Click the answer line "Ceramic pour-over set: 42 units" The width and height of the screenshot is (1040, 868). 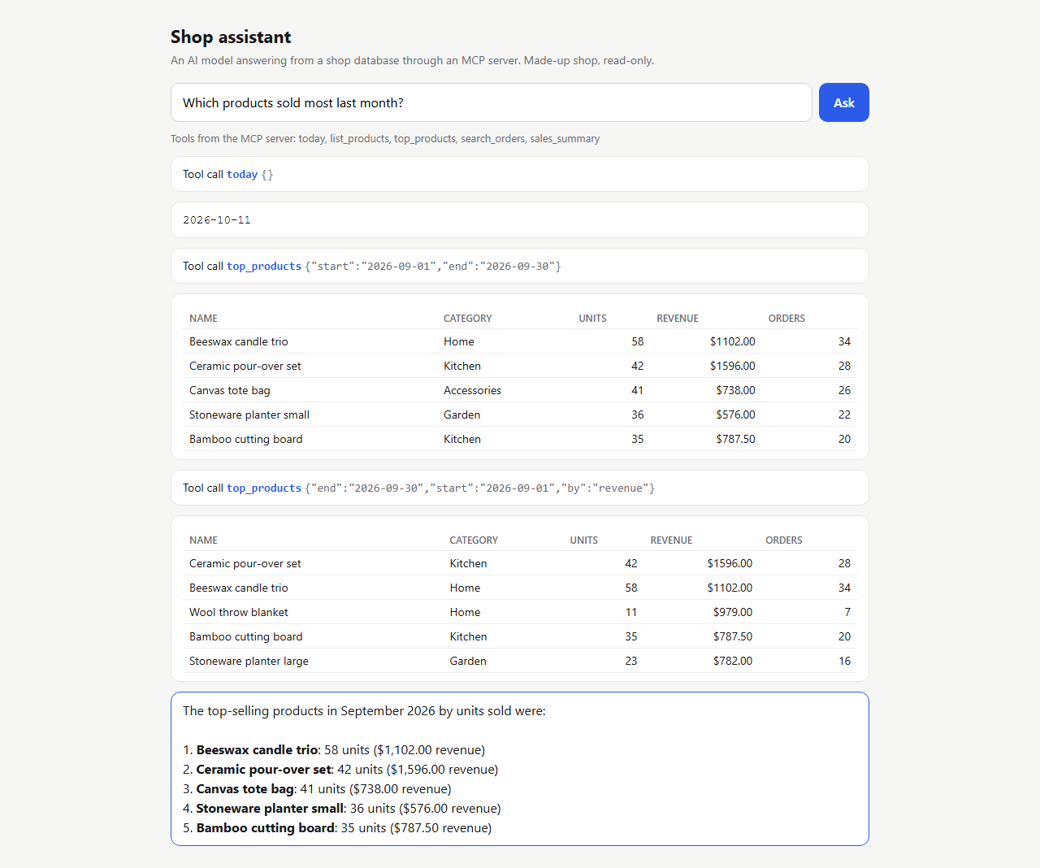[x=340, y=769]
